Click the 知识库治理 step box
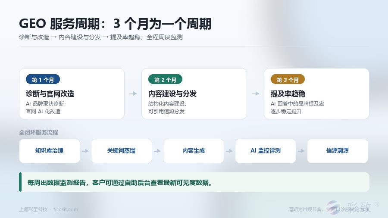The width and height of the screenshot is (388, 218). pyautogui.click(x=50, y=151)
